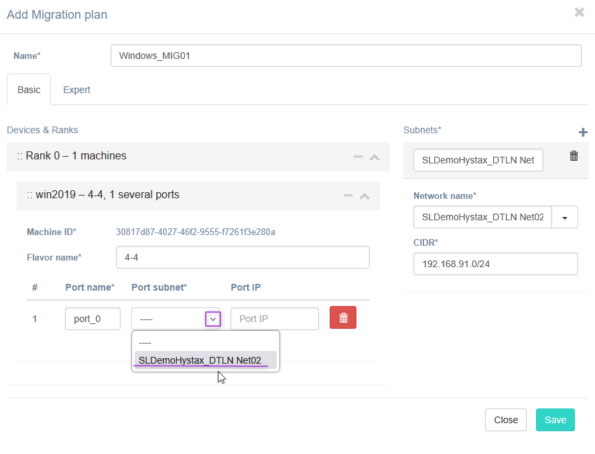
Task: Focus the Port IP input field
Action: point(274,319)
